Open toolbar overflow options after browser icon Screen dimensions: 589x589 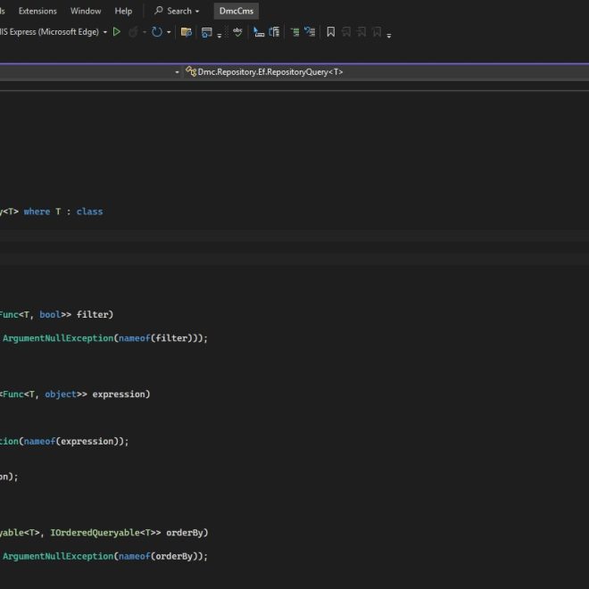(x=220, y=36)
